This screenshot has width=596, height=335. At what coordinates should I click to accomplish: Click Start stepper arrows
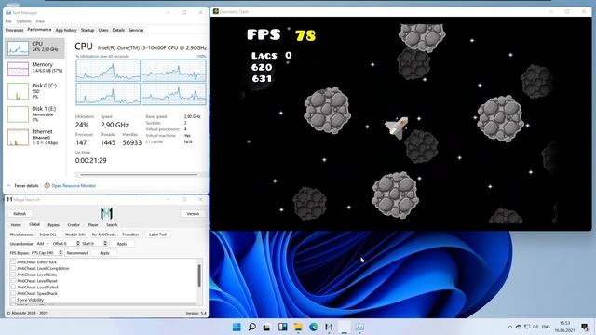pyautogui.click(x=105, y=244)
